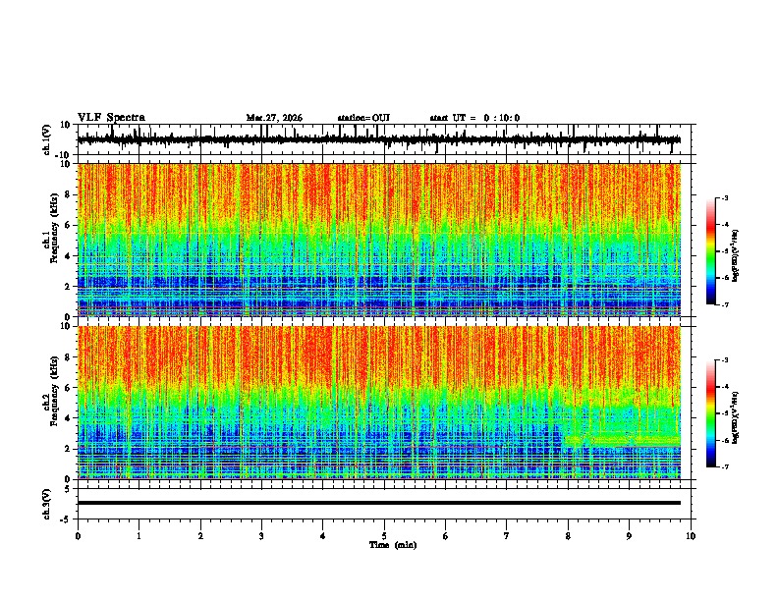
Task: Click the ch.2 spectrogram color scale bar
Action: pos(711,413)
